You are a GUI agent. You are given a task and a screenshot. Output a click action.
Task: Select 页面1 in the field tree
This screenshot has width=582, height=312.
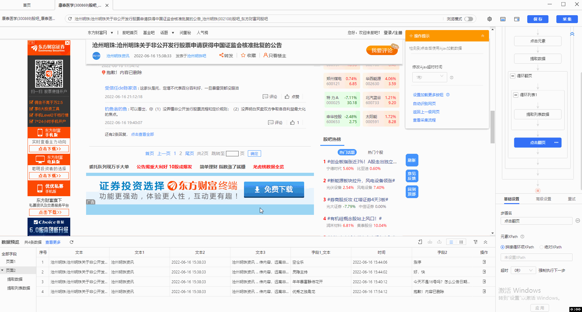(x=11, y=261)
